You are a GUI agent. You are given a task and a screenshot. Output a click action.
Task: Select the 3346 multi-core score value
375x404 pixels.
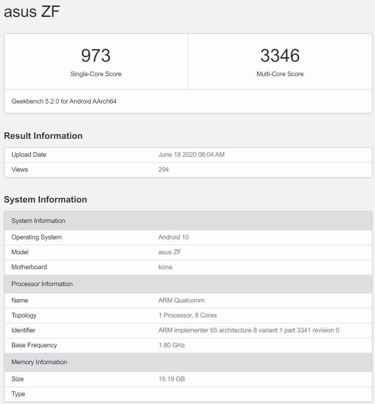tap(280, 55)
